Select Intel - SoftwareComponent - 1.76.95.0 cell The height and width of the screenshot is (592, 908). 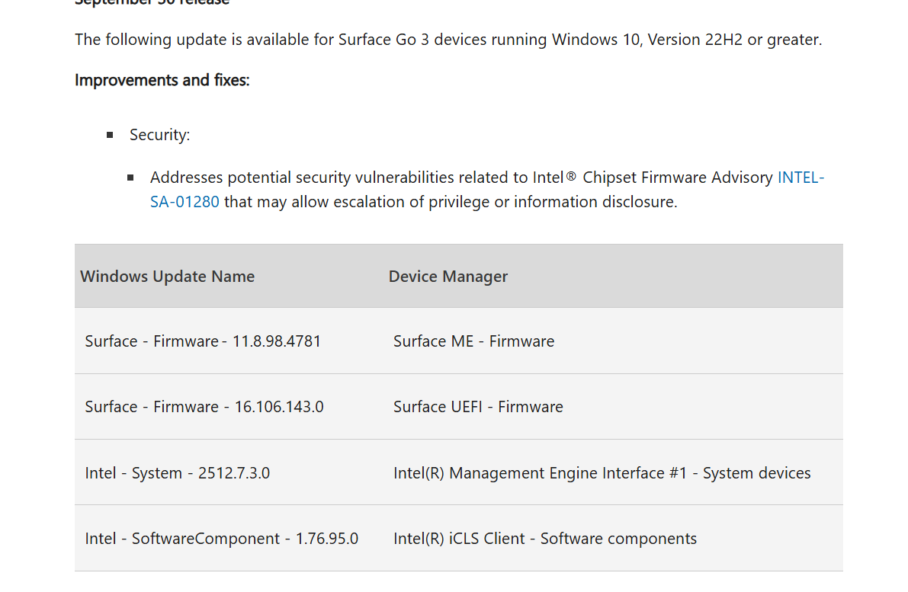pos(222,539)
